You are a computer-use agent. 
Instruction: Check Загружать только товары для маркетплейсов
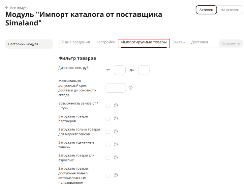click(107, 132)
